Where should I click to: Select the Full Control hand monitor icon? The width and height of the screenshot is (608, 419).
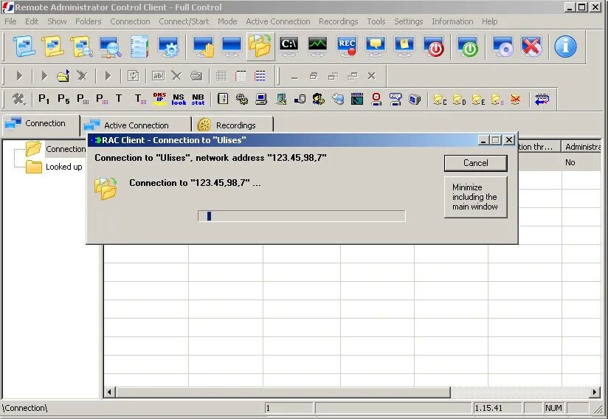coord(203,46)
